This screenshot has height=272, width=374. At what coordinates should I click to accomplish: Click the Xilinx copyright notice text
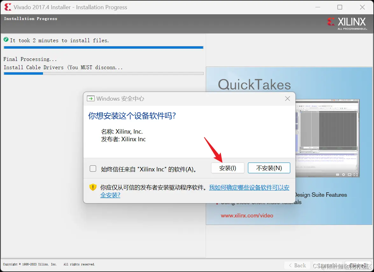coord(49,264)
